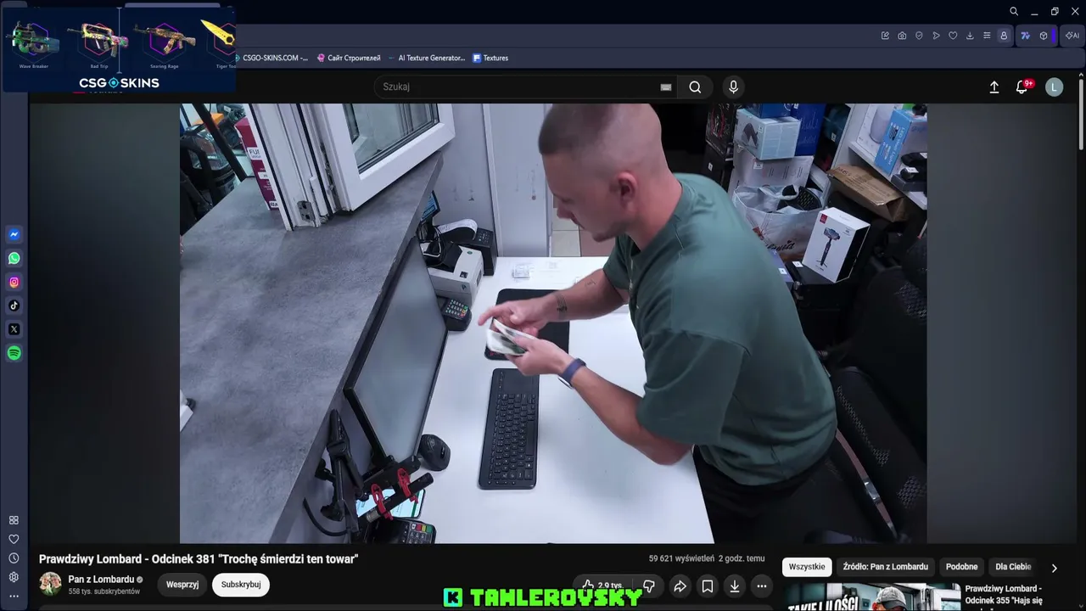Image resolution: width=1086 pixels, height=611 pixels.
Task: Select the Wszystkie filter chip
Action: pyautogui.click(x=807, y=567)
